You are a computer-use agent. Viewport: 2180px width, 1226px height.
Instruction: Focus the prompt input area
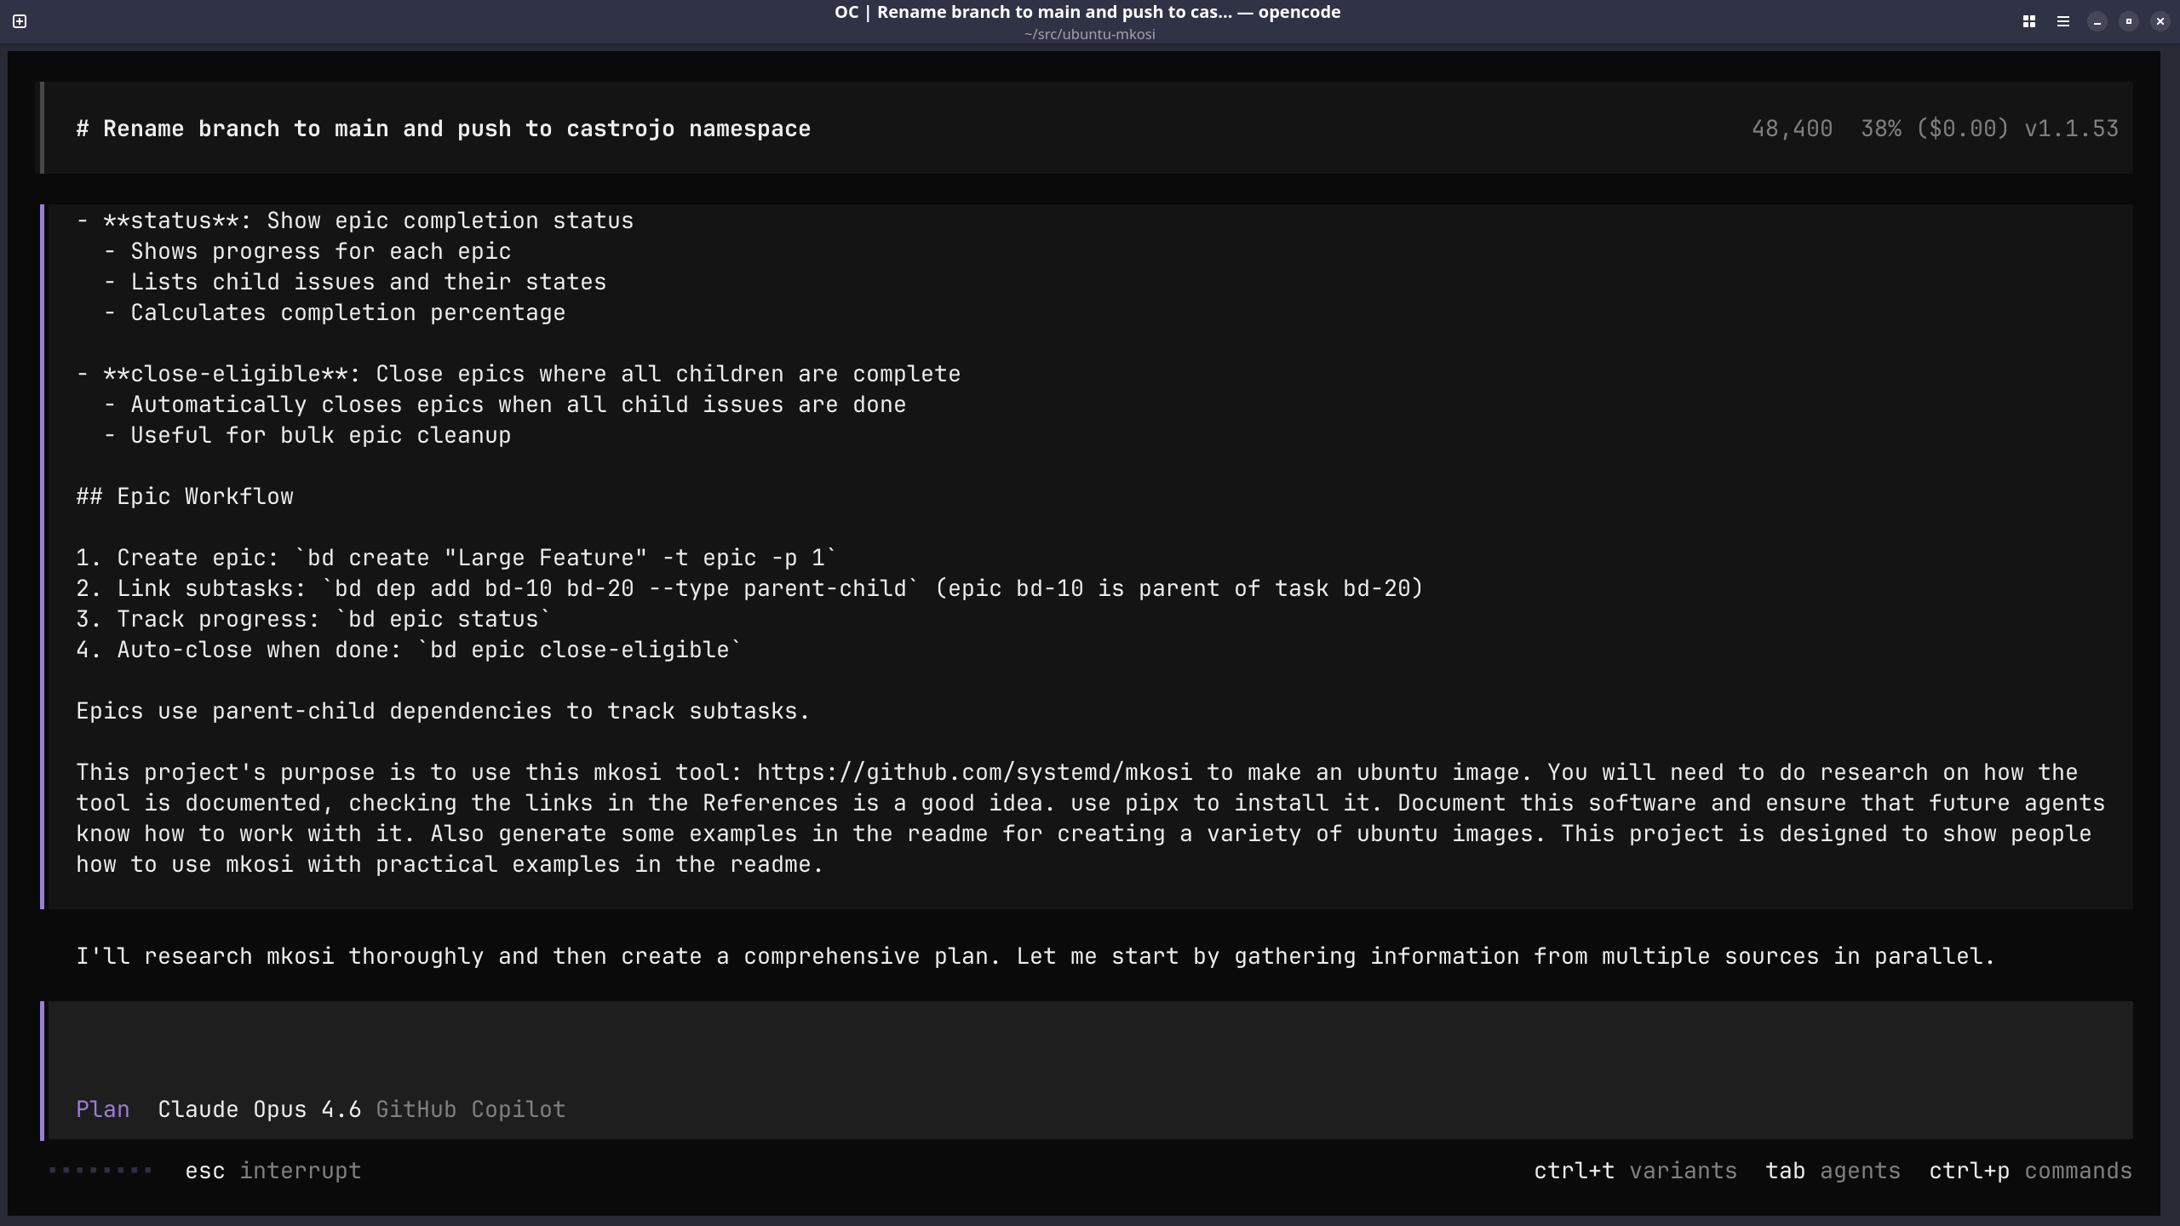[x=1090, y=1047]
